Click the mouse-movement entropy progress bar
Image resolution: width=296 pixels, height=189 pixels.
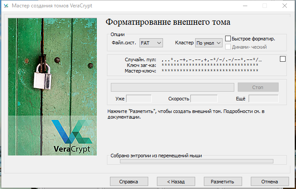pos(196,161)
